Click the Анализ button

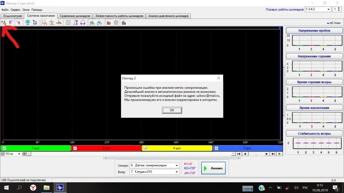pyautogui.click(x=213, y=168)
